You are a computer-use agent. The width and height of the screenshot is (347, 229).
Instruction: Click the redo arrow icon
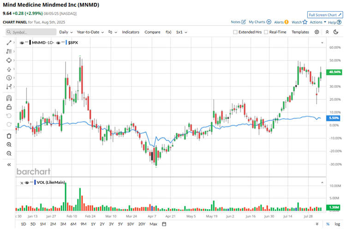[x=9, y=124]
